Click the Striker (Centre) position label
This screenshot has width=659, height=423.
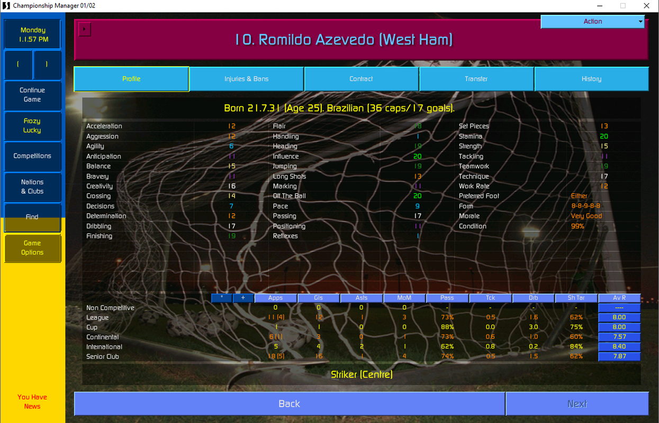tap(362, 374)
